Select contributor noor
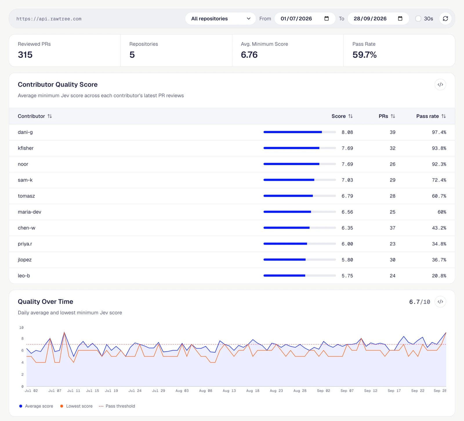The height and width of the screenshot is (421, 464). (x=23, y=164)
